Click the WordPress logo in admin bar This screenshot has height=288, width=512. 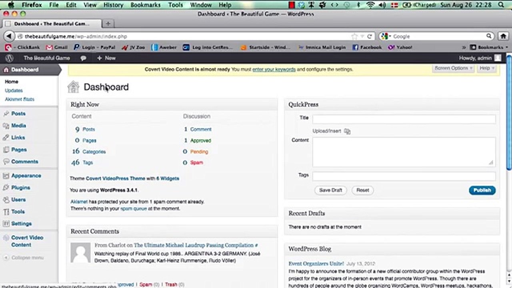[x=10, y=58]
